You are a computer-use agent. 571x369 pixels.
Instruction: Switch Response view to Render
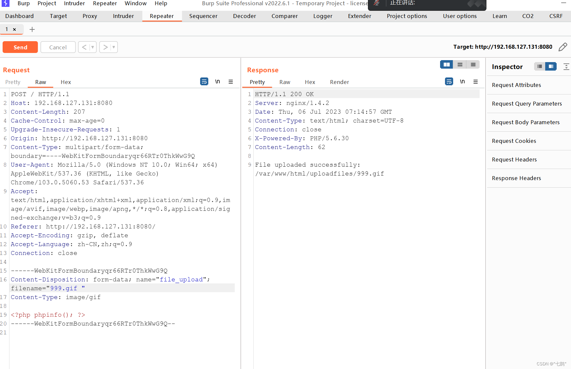tap(339, 82)
